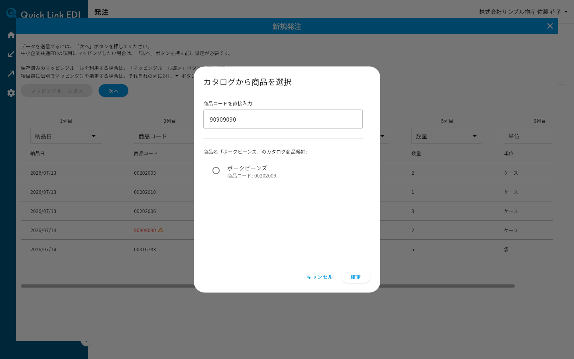574x359 pixels.
Task: Expand the 単位 column mapping dropdown
Action: pos(529,136)
